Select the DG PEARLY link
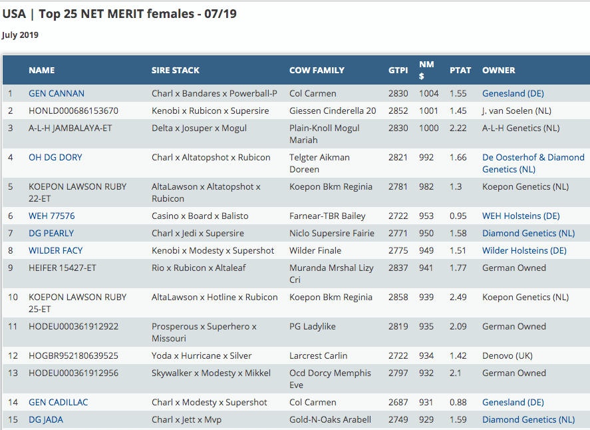Image resolution: width=590 pixels, height=430 pixels. pos(51,234)
